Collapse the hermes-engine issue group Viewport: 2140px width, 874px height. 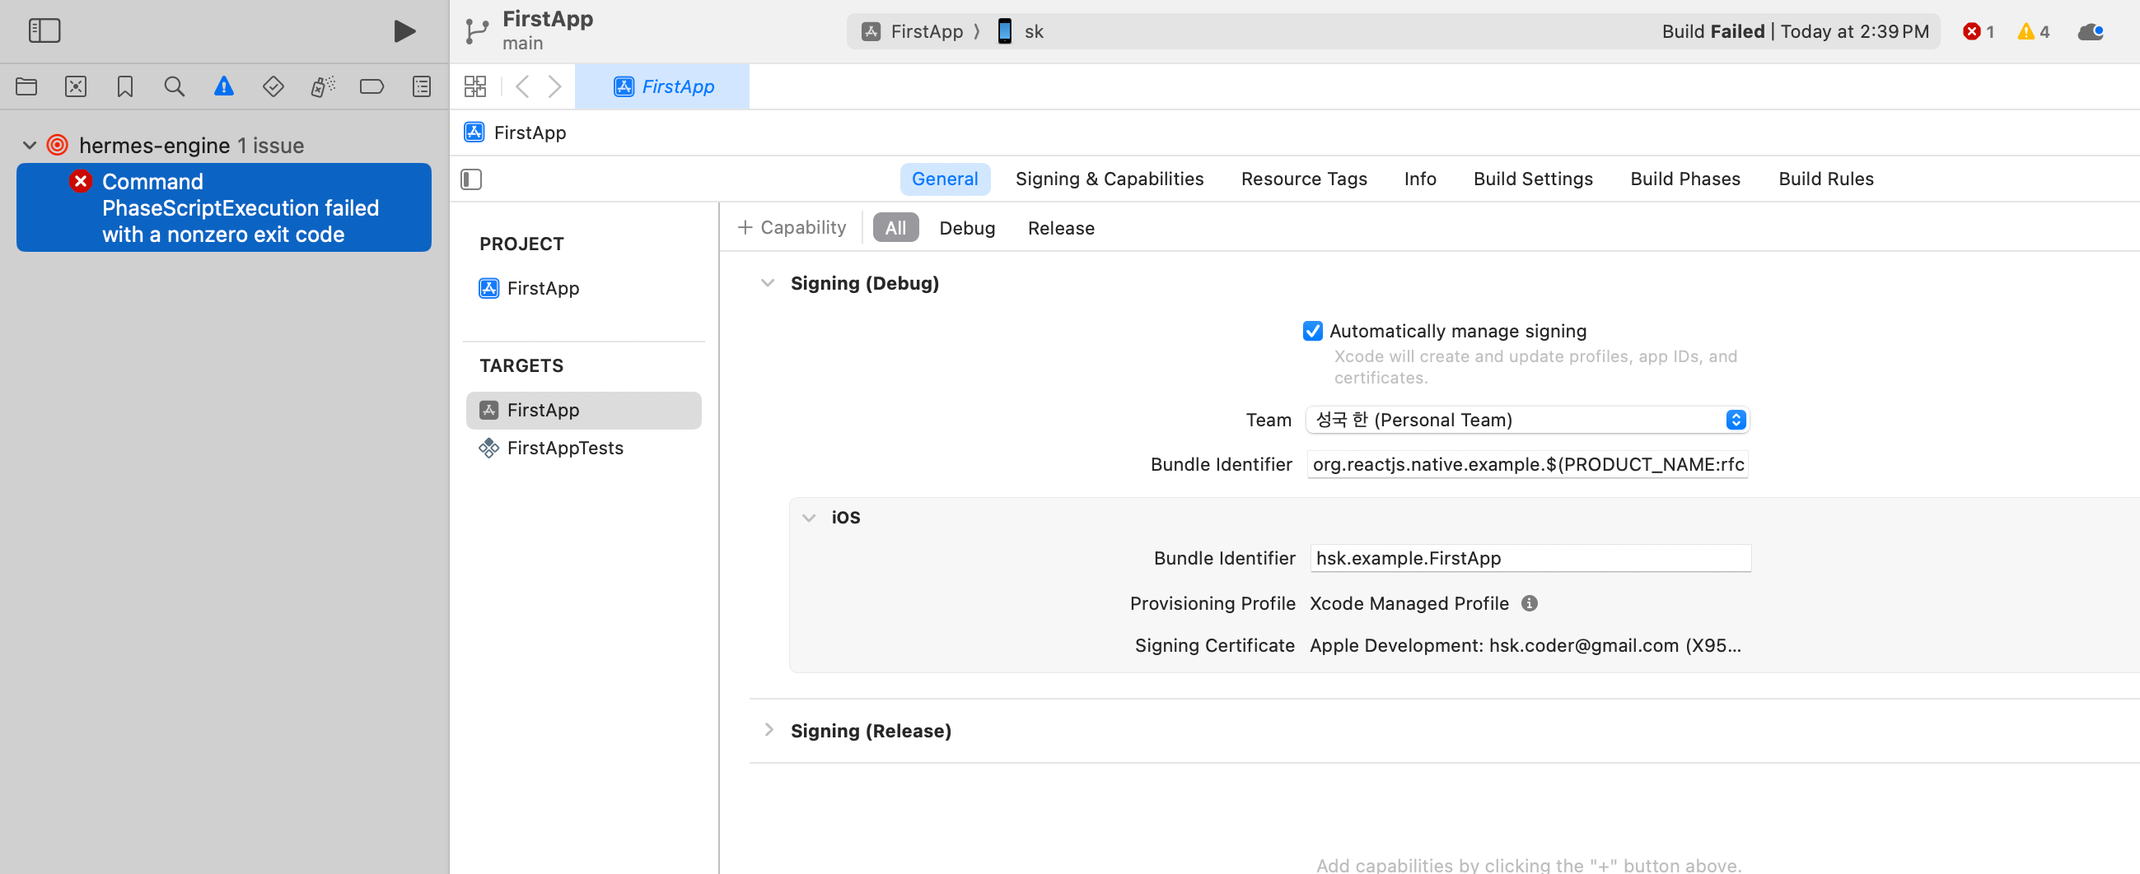click(29, 145)
